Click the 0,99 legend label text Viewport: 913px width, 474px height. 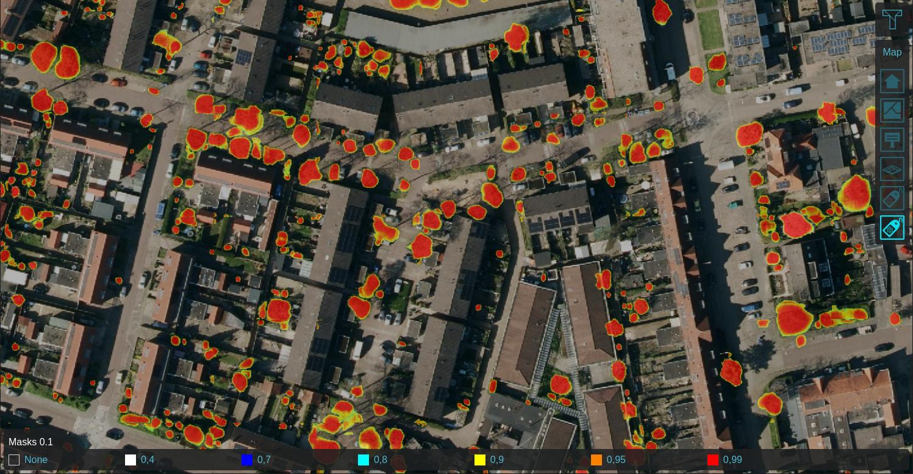[x=732, y=460]
